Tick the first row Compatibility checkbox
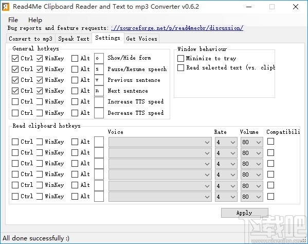This screenshot has height=244, width=308. click(270, 142)
